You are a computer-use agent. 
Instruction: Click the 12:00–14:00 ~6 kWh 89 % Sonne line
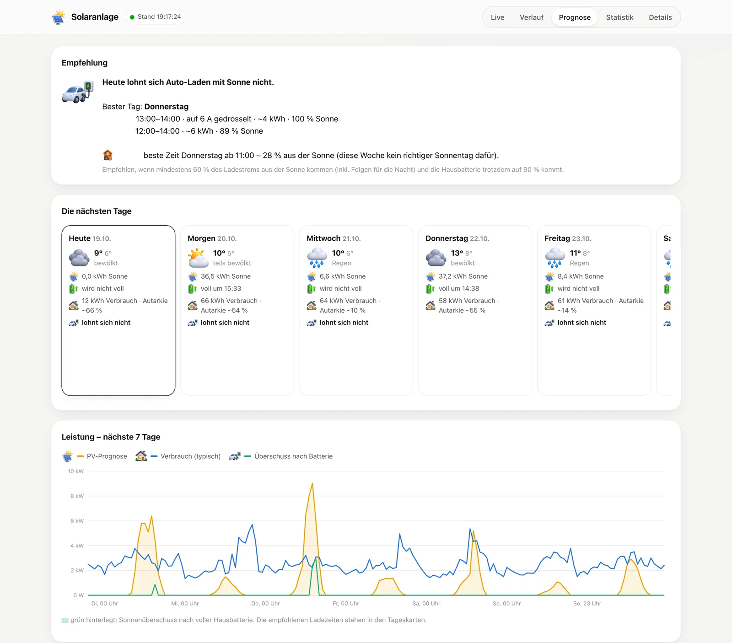(199, 131)
